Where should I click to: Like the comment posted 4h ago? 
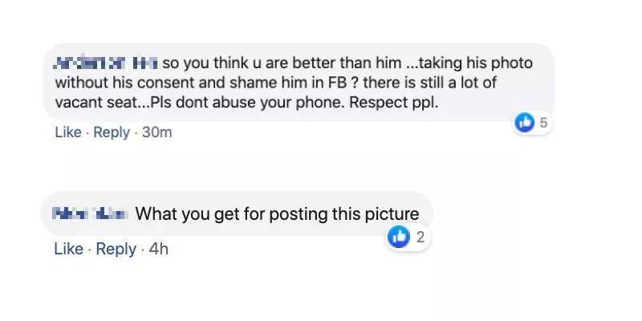click(x=68, y=249)
